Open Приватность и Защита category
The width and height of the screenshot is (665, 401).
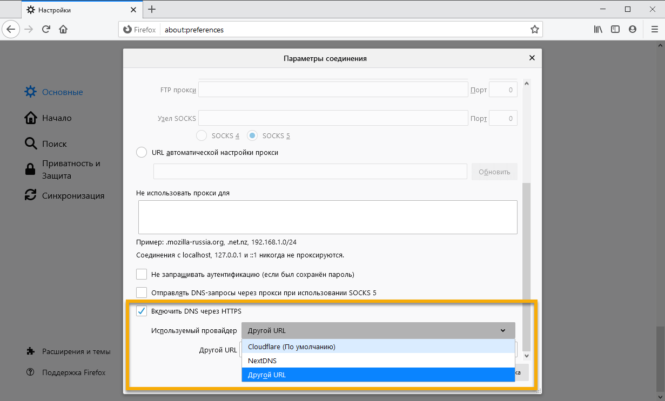pyautogui.click(x=63, y=169)
